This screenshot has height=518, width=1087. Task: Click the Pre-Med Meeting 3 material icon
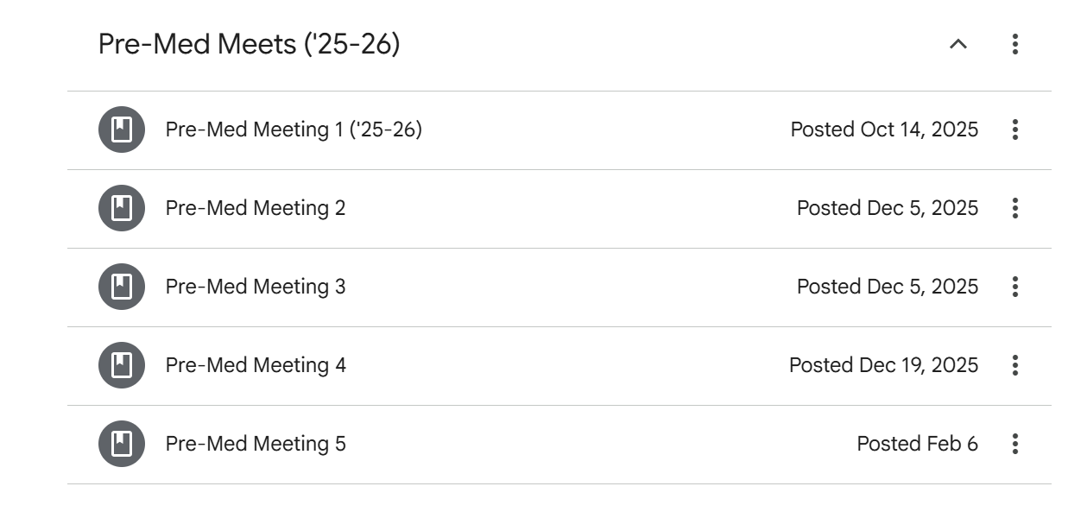pos(122,287)
